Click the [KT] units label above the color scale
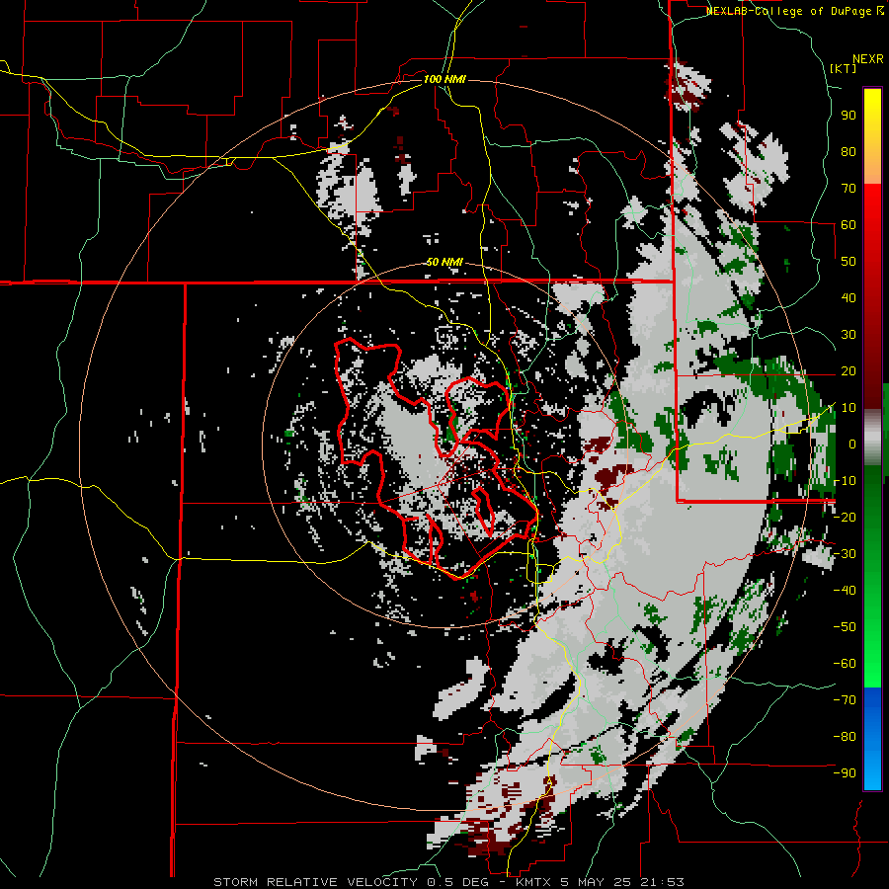This screenshot has width=889, height=889. tap(843, 68)
